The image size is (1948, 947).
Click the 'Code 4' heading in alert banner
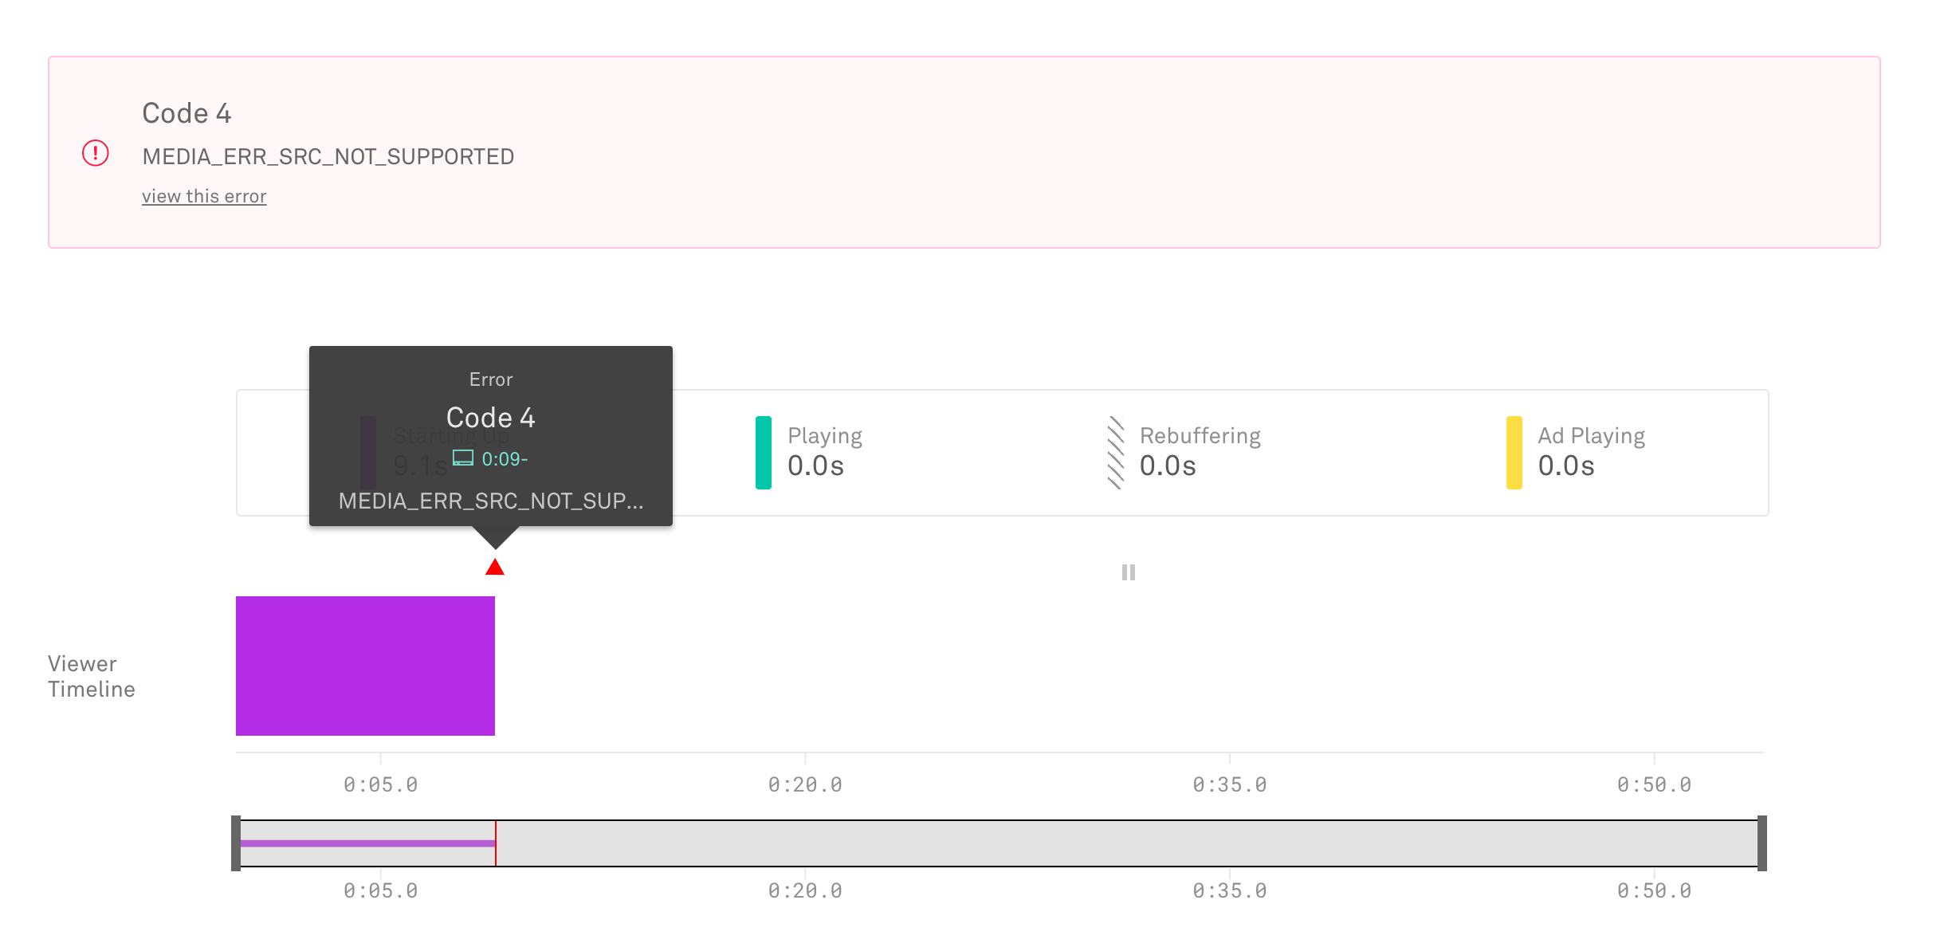point(187,113)
